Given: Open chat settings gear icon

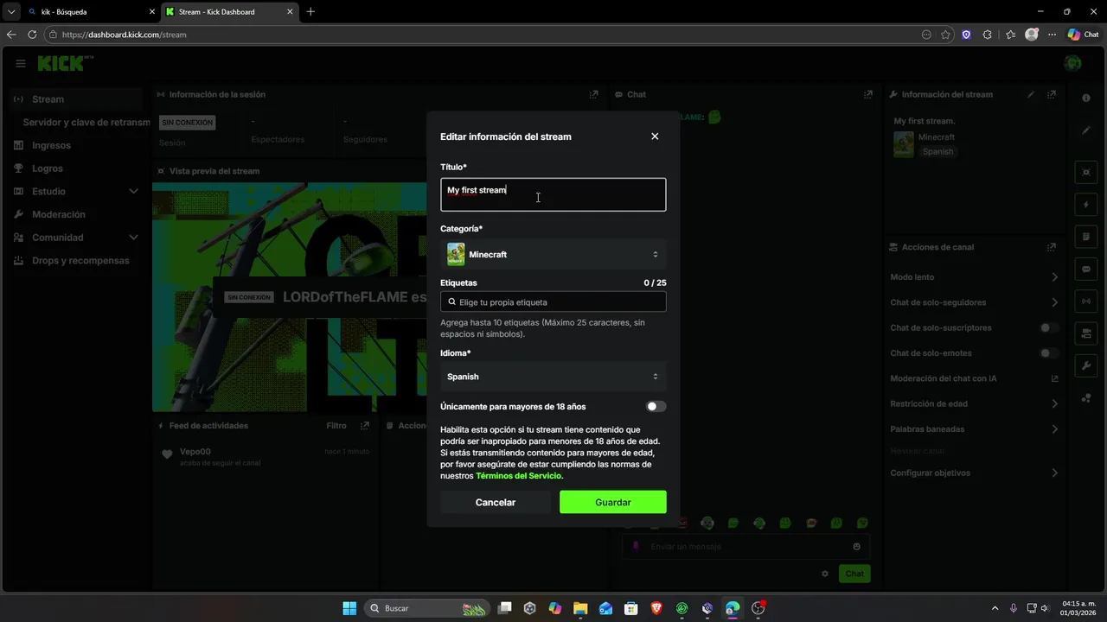Looking at the screenshot, I should pos(825,574).
